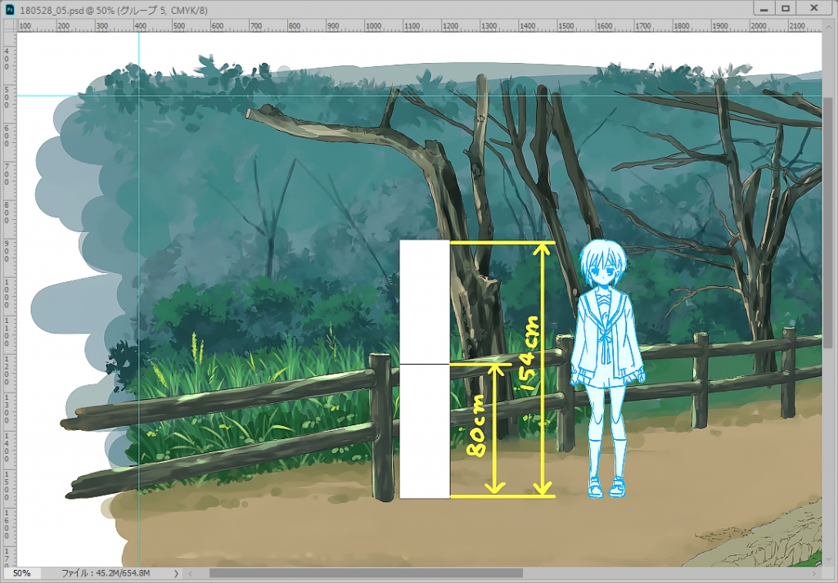Click the ruler origin corner box

(10, 25)
